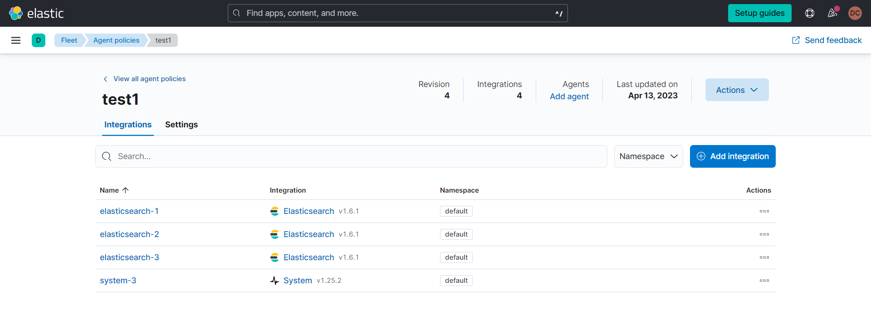Image resolution: width=871 pixels, height=320 pixels.
Task: Click the Integration column header
Action: coord(288,190)
